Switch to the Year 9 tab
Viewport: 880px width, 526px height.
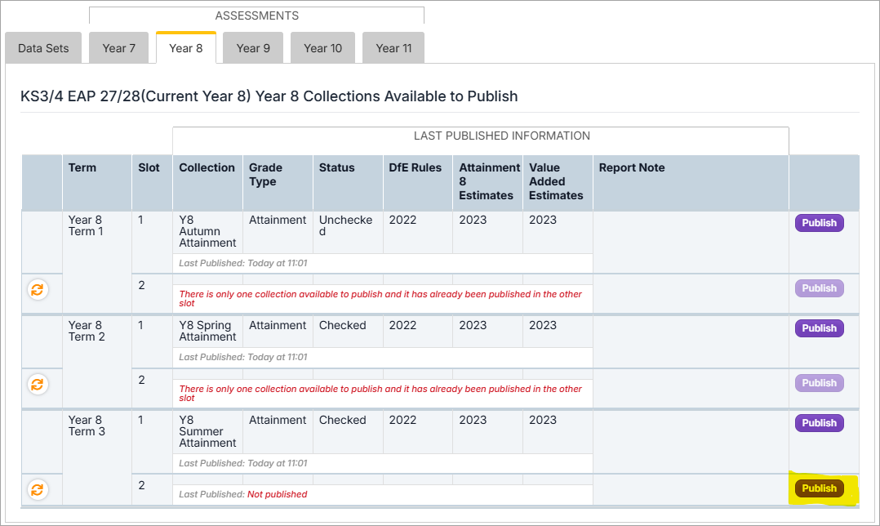(x=253, y=48)
